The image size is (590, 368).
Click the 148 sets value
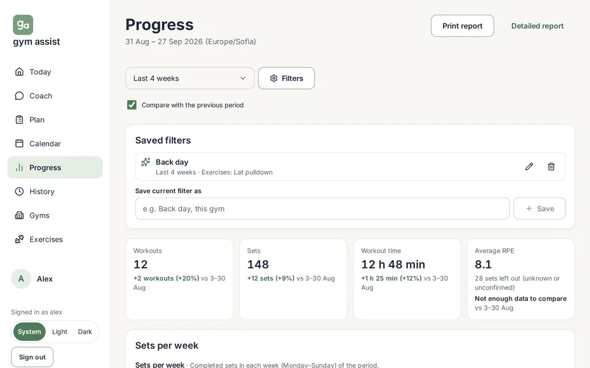tap(258, 264)
